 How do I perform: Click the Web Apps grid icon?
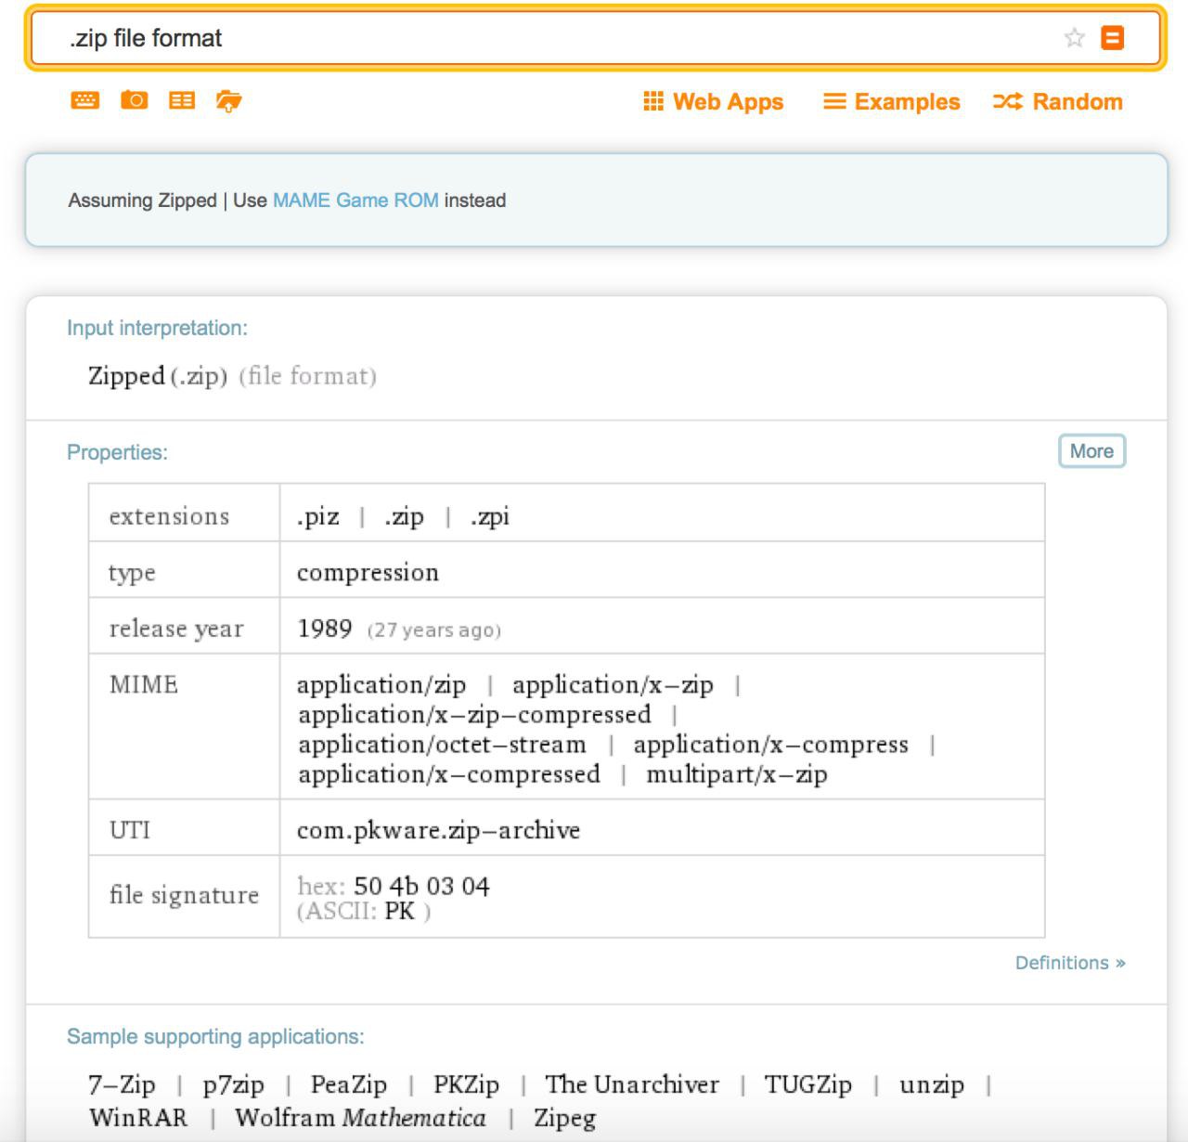point(653,101)
